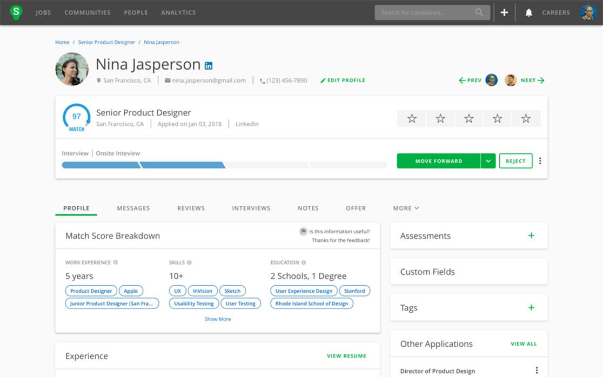
Task: Expand the More tab dropdown
Action: point(406,208)
